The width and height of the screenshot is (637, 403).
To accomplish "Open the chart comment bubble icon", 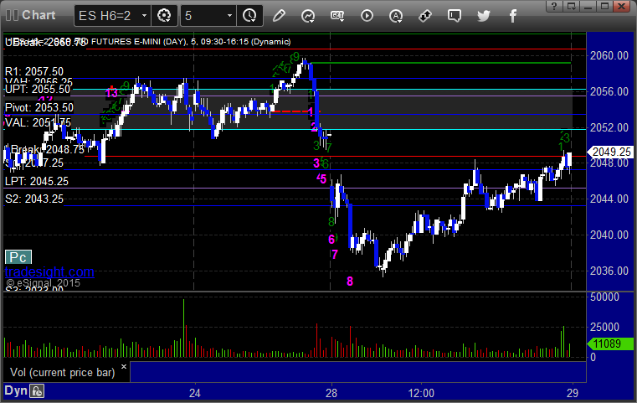I will tap(455, 16).
